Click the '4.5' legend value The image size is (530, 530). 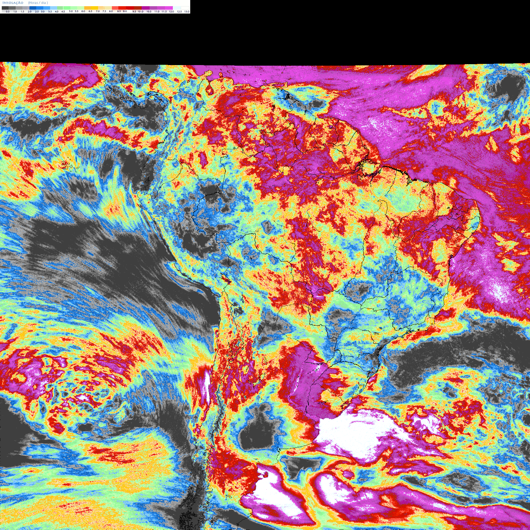pos(63,11)
